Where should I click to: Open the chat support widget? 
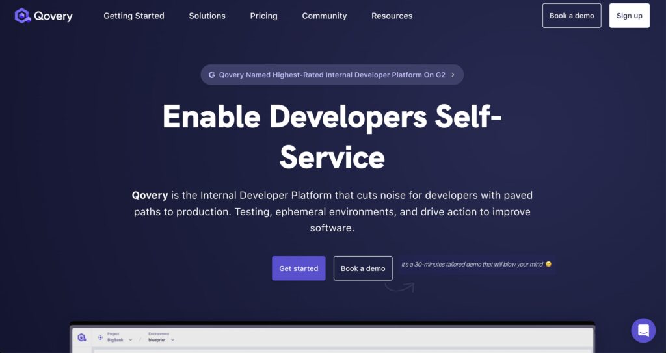coord(643,330)
